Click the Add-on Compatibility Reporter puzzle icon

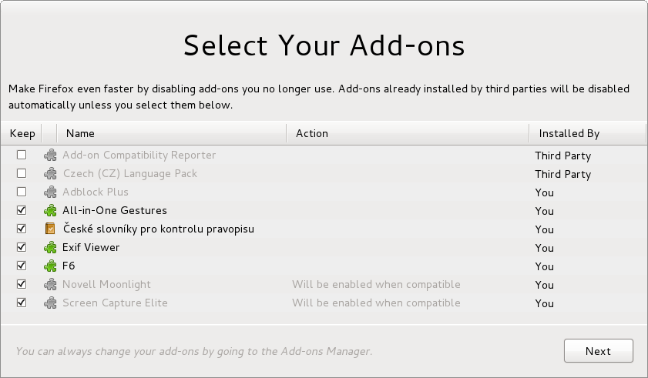pyautogui.click(x=50, y=156)
